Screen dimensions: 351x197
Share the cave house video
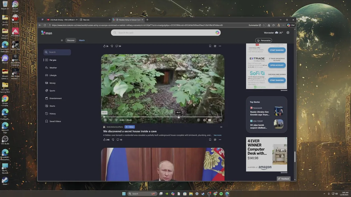coord(215,140)
